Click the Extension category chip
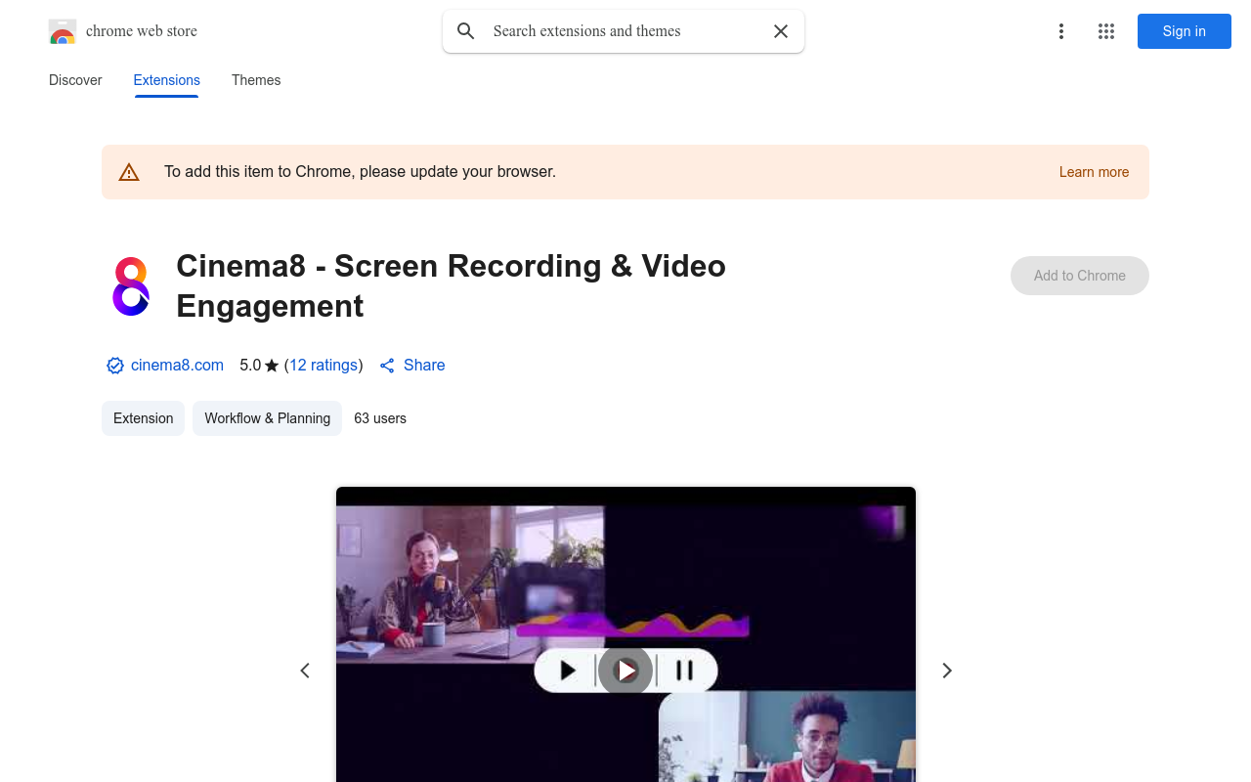Screen dimensions: 1251x782 click(x=143, y=418)
